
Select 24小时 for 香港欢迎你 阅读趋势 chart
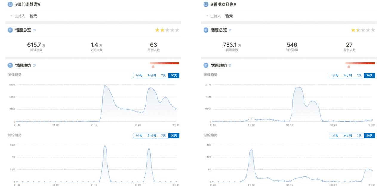[x=347, y=76]
